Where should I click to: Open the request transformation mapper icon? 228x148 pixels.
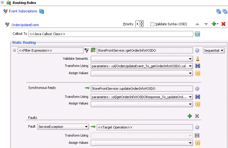click(x=197, y=66)
